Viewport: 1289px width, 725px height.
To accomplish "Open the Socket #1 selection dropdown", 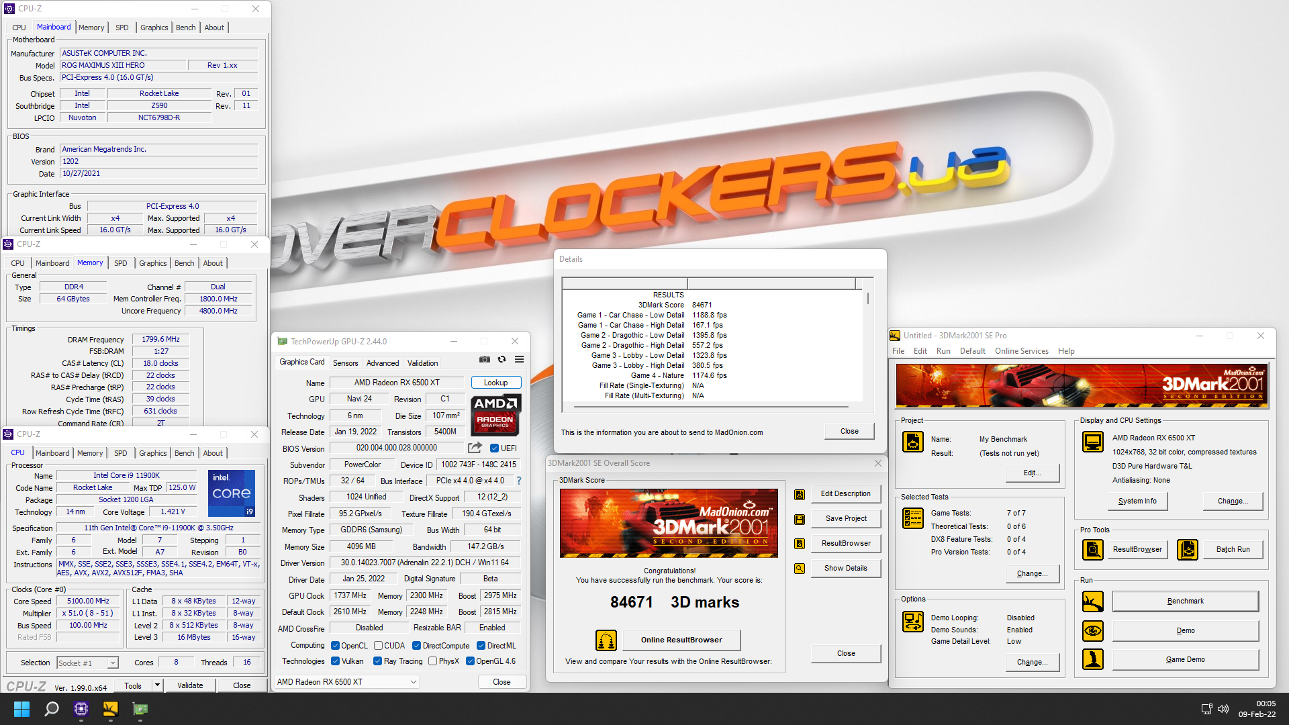I will tap(87, 663).
